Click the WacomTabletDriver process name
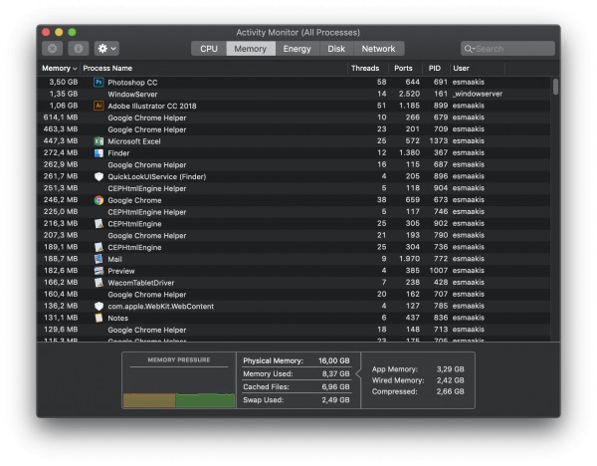The image size is (597, 466). point(141,283)
